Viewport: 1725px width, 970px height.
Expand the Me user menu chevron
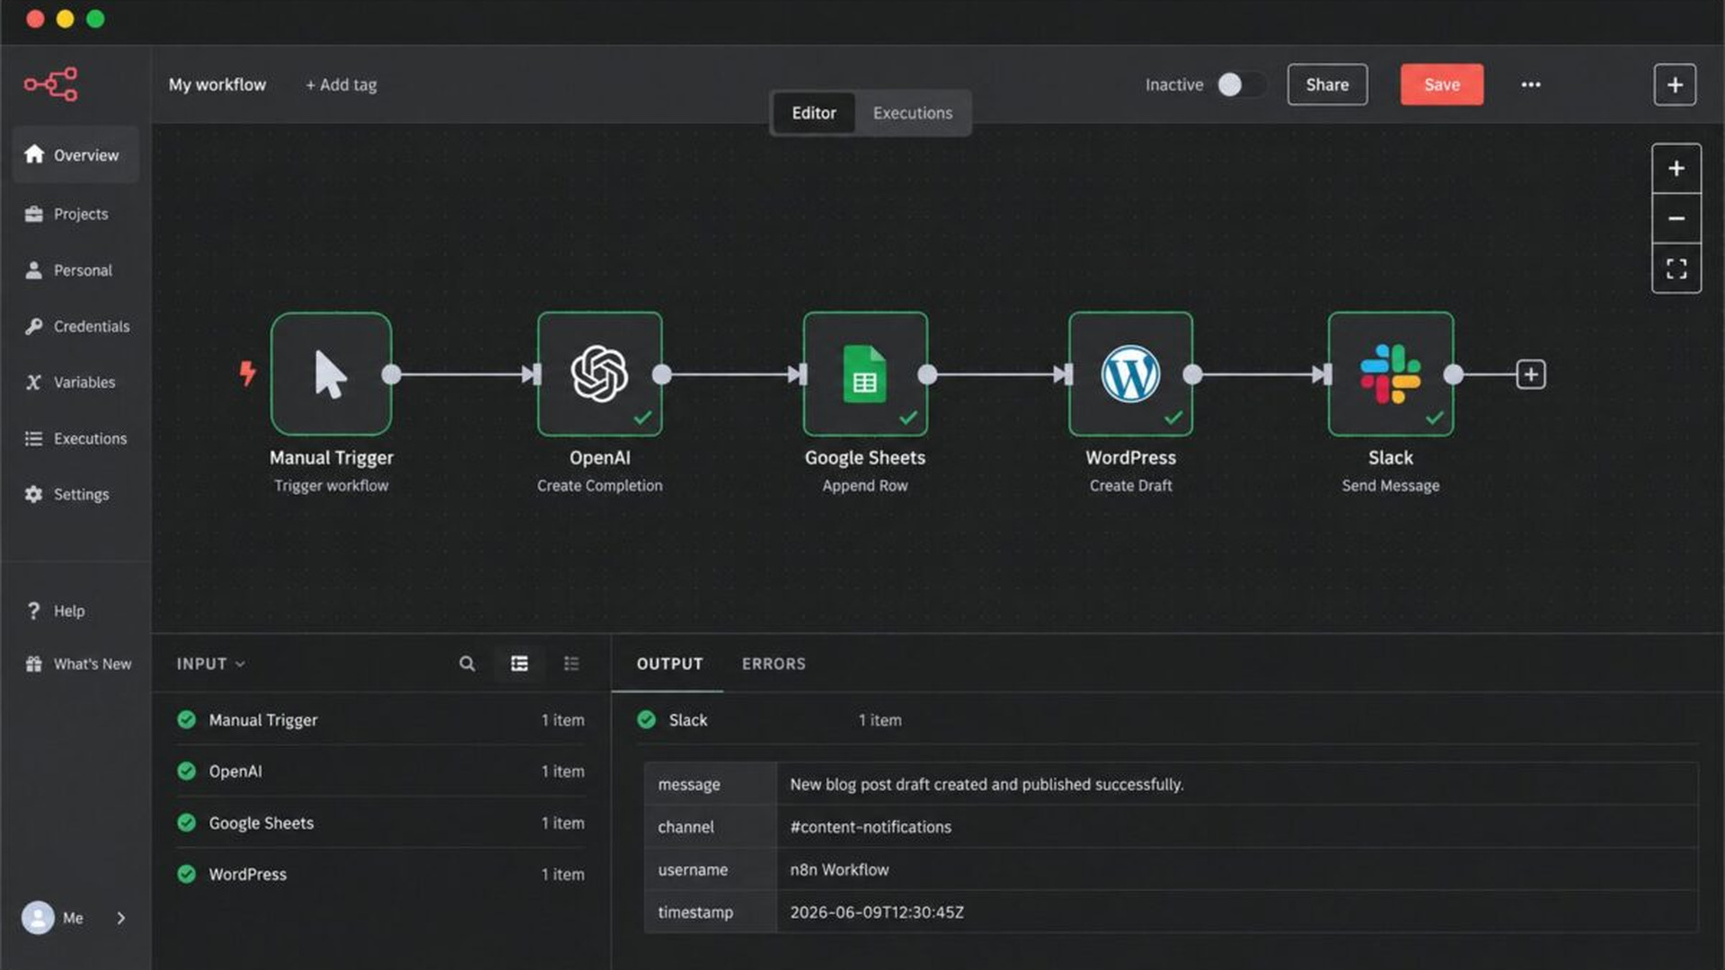pos(121,918)
